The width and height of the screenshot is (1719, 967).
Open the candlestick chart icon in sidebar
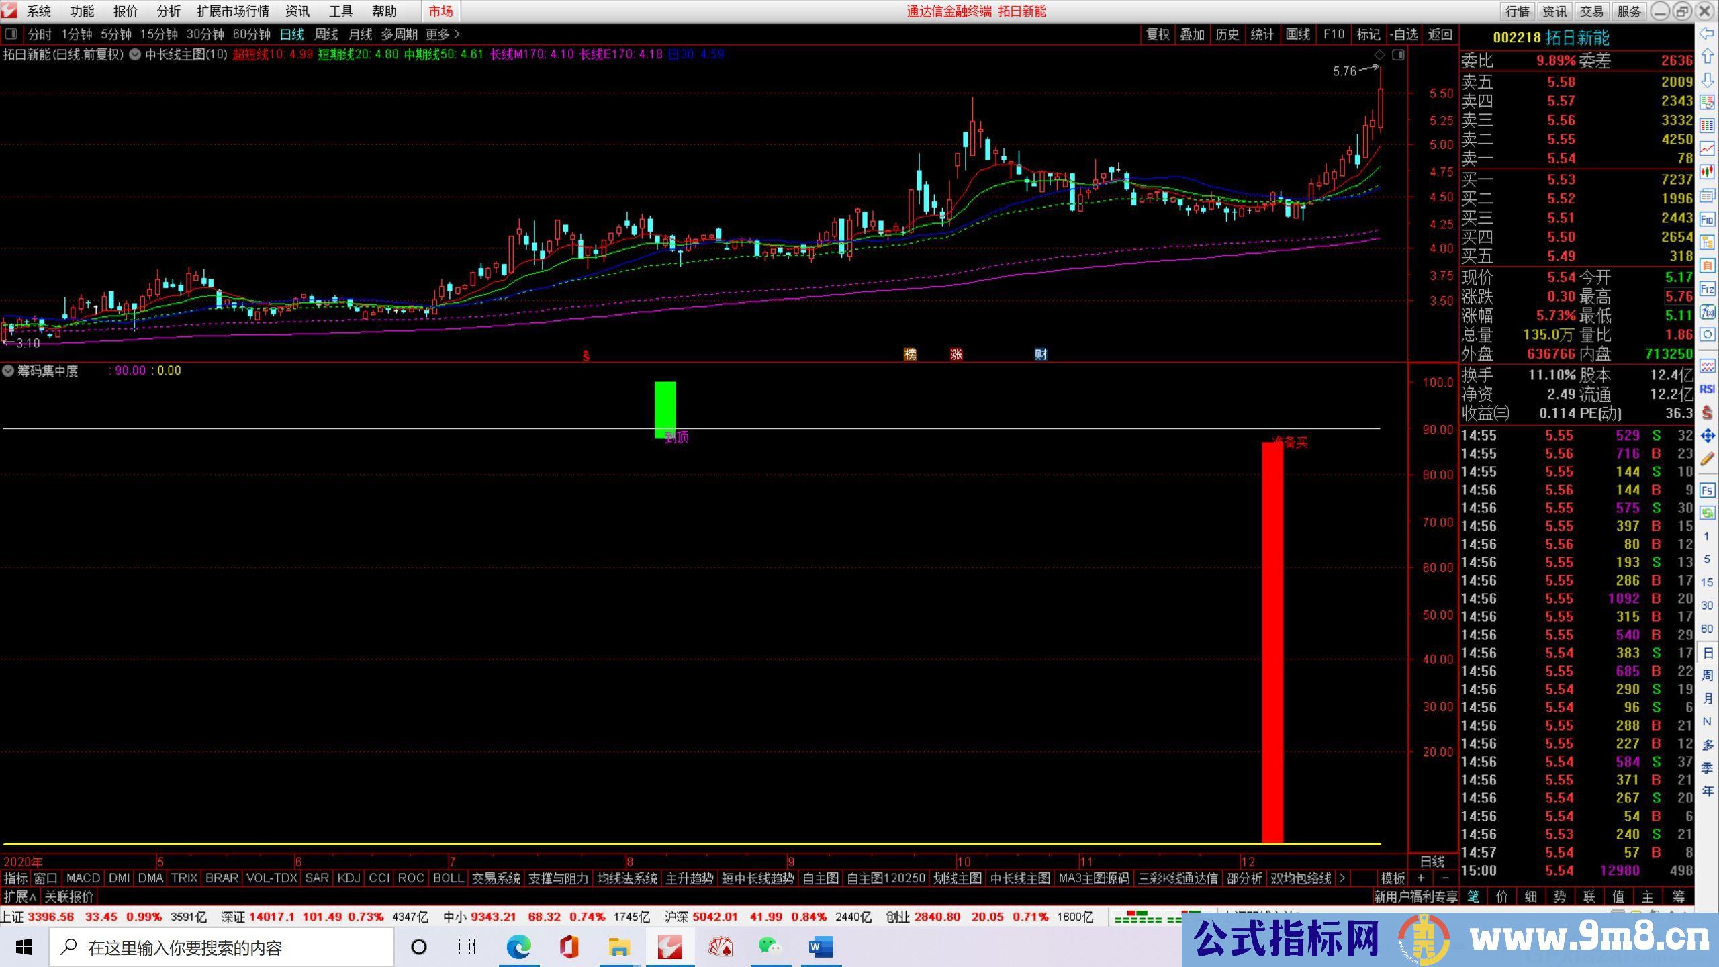point(1707,172)
